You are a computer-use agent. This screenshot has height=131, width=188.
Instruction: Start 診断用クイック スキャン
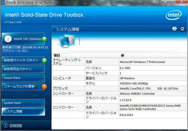(23, 60)
